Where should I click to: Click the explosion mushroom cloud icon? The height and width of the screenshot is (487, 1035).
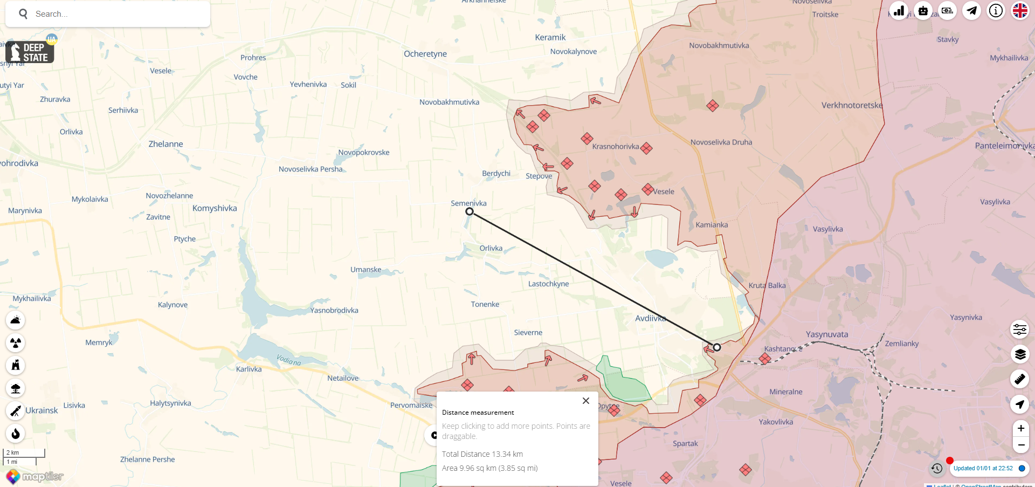pos(16,388)
